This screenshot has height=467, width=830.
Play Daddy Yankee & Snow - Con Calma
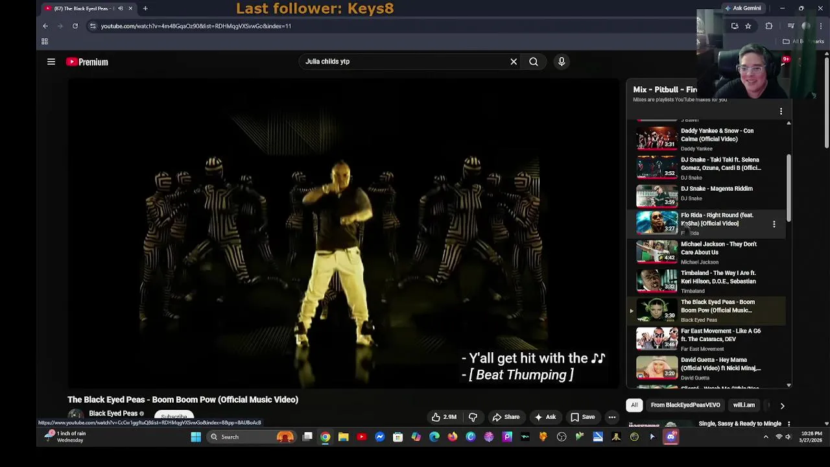coord(707,138)
